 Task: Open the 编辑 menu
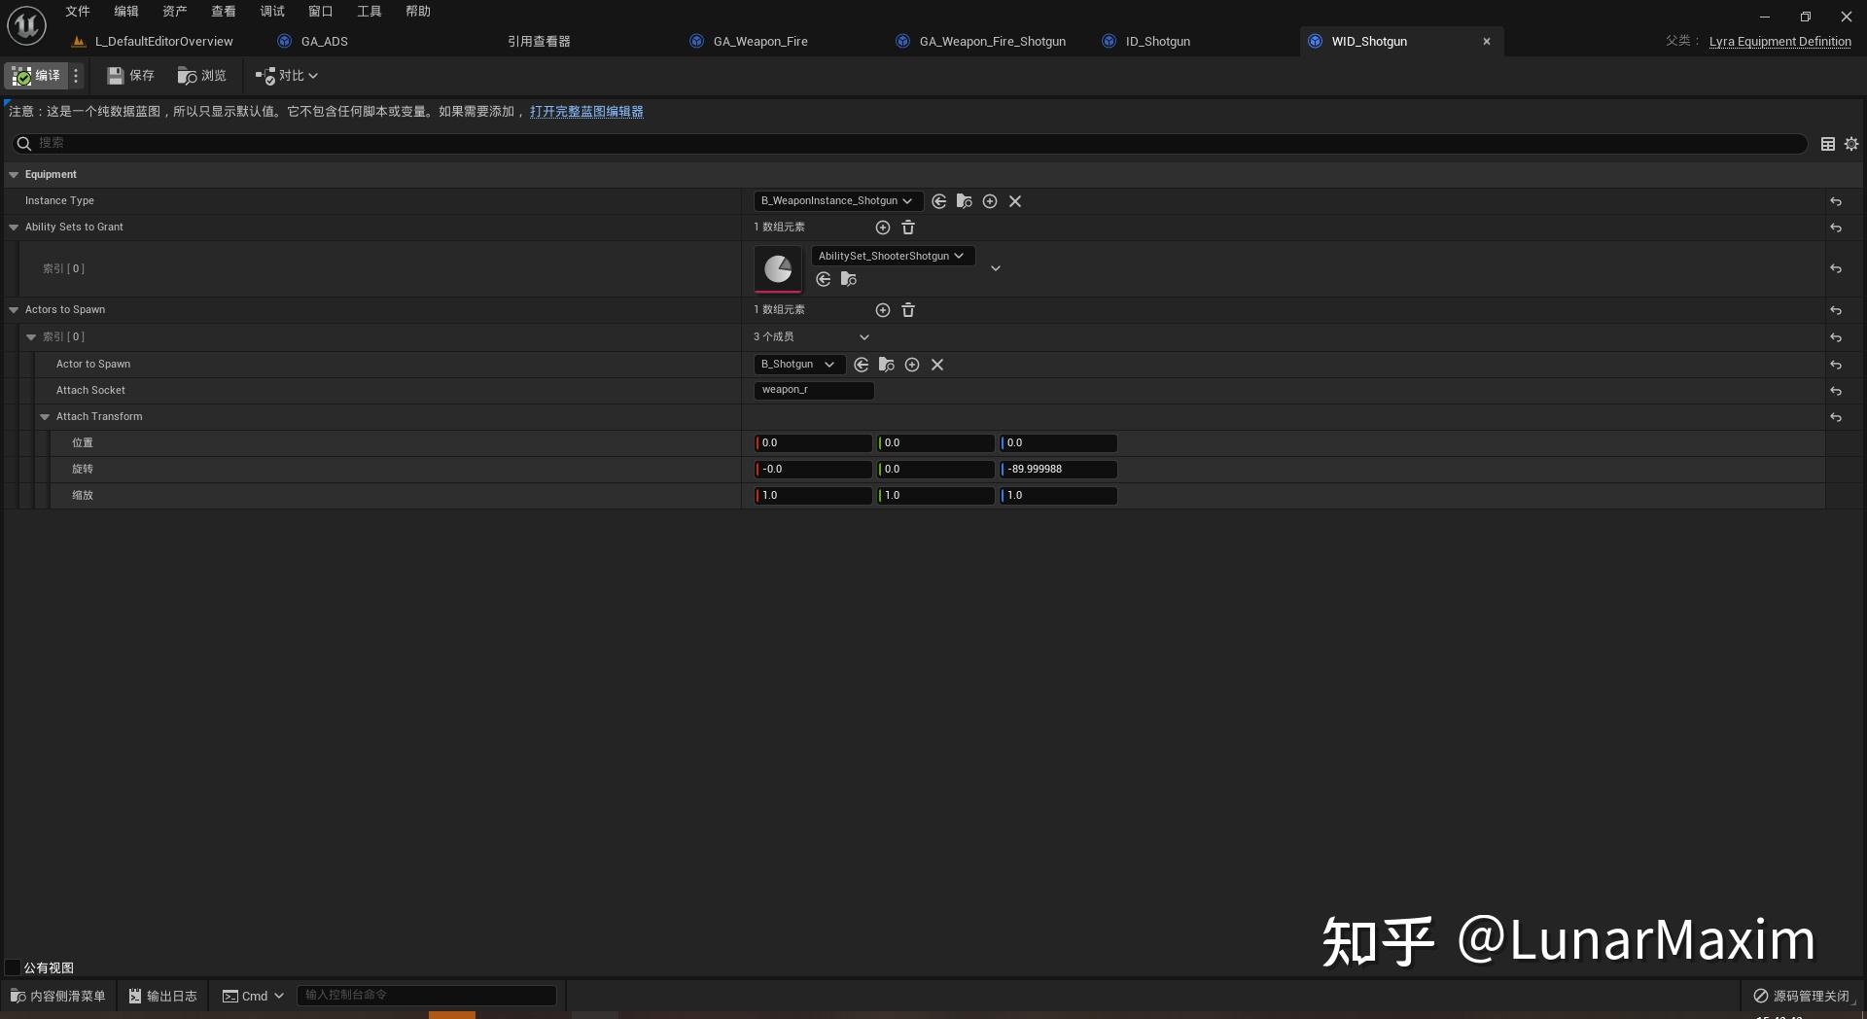[x=126, y=12]
